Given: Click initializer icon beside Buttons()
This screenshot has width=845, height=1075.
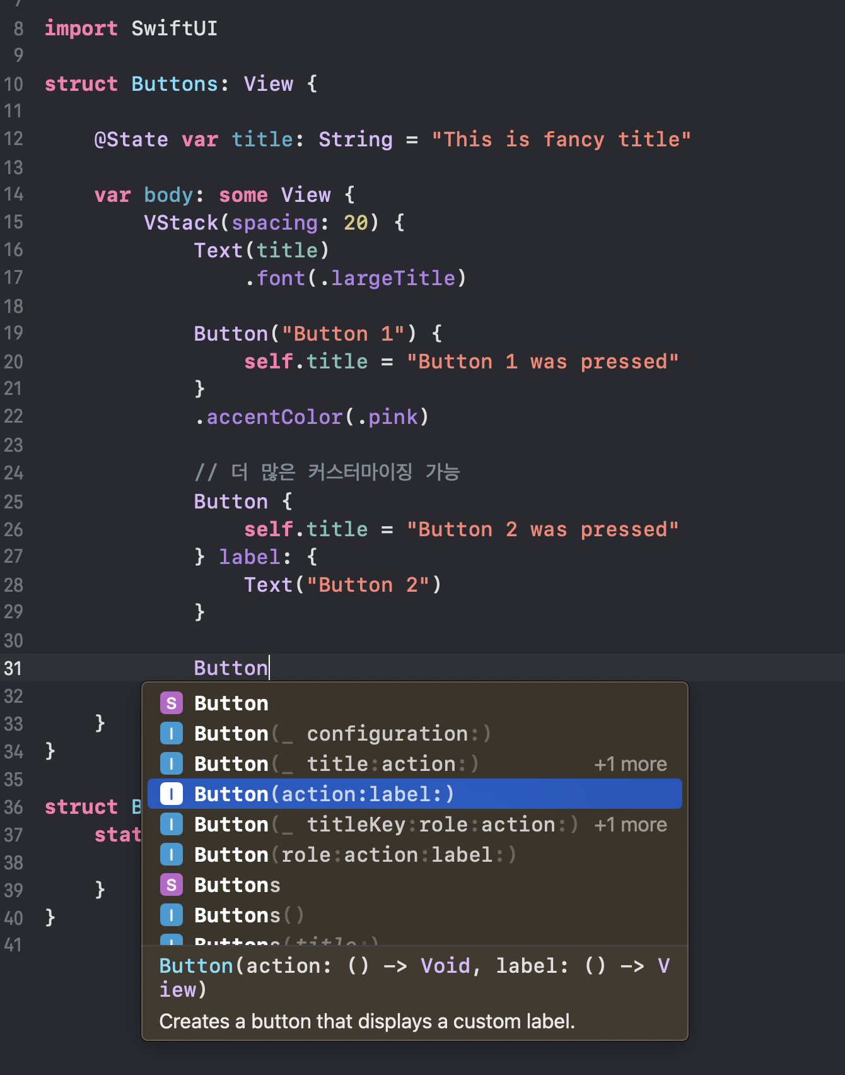Looking at the screenshot, I should (x=172, y=915).
